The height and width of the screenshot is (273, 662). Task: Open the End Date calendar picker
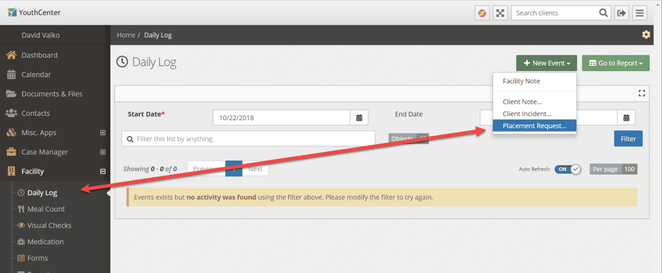626,118
